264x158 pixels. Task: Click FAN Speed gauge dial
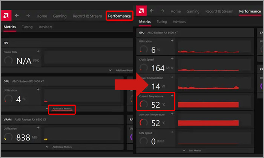click(x=143, y=141)
